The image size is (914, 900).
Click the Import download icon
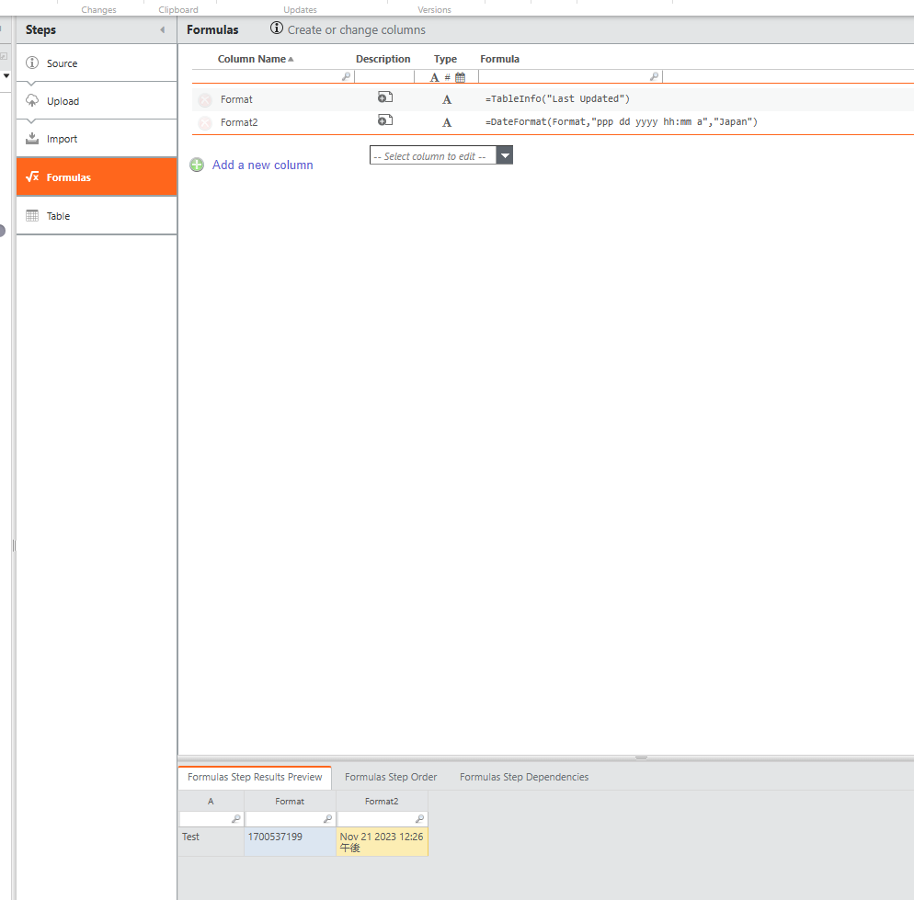pyautogui.click(x=32, y=138)
